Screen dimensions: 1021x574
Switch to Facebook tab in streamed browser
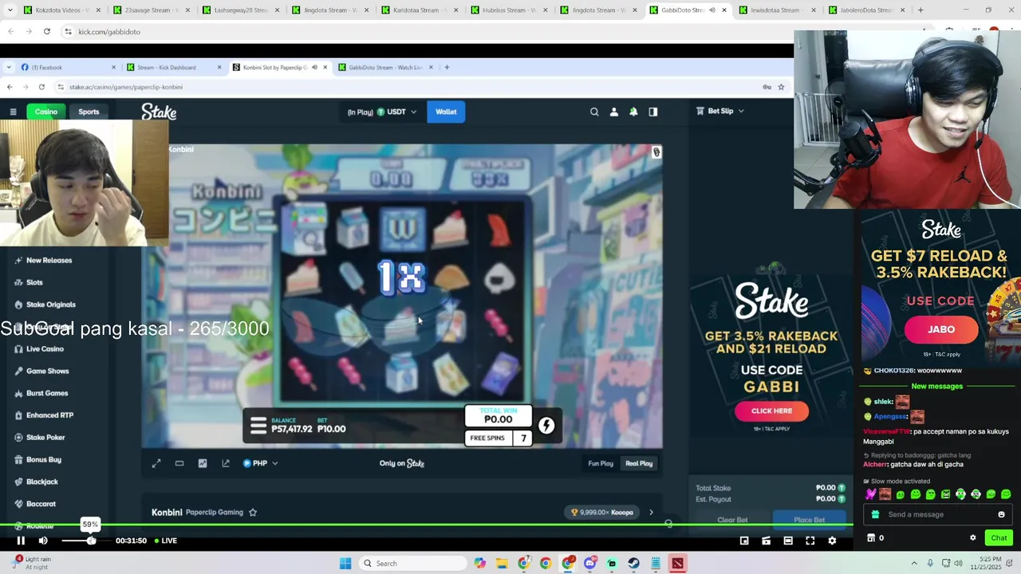(x=68, y=67)
